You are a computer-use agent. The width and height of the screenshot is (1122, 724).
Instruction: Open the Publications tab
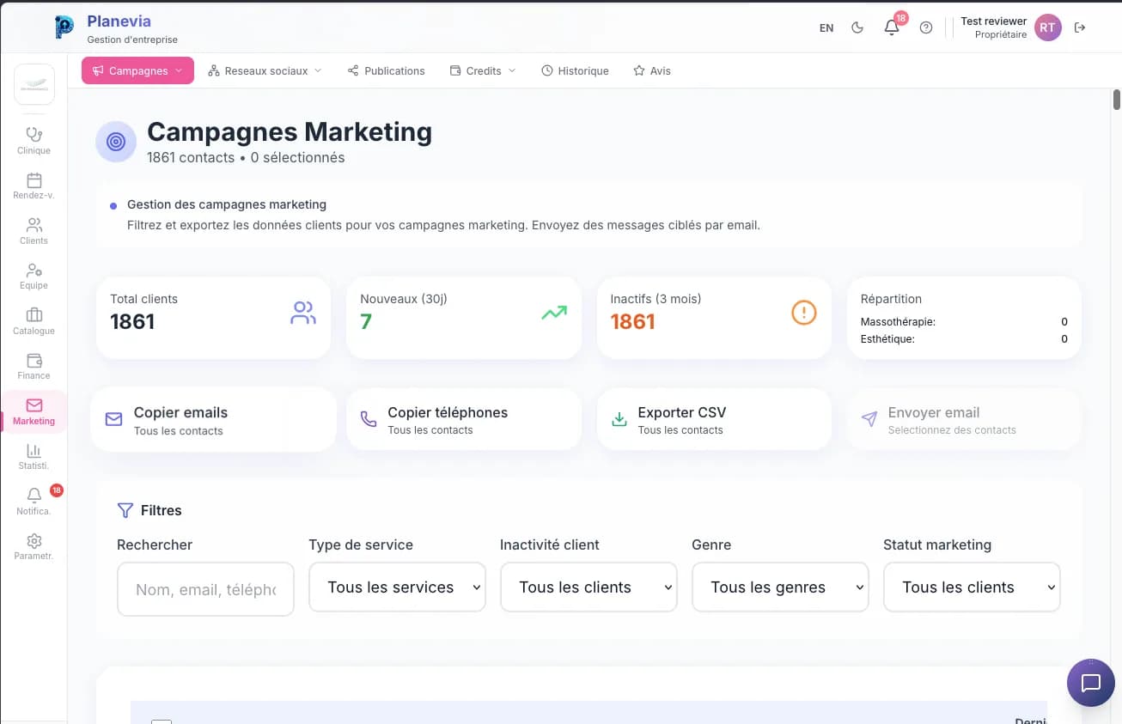pos(386,70)
